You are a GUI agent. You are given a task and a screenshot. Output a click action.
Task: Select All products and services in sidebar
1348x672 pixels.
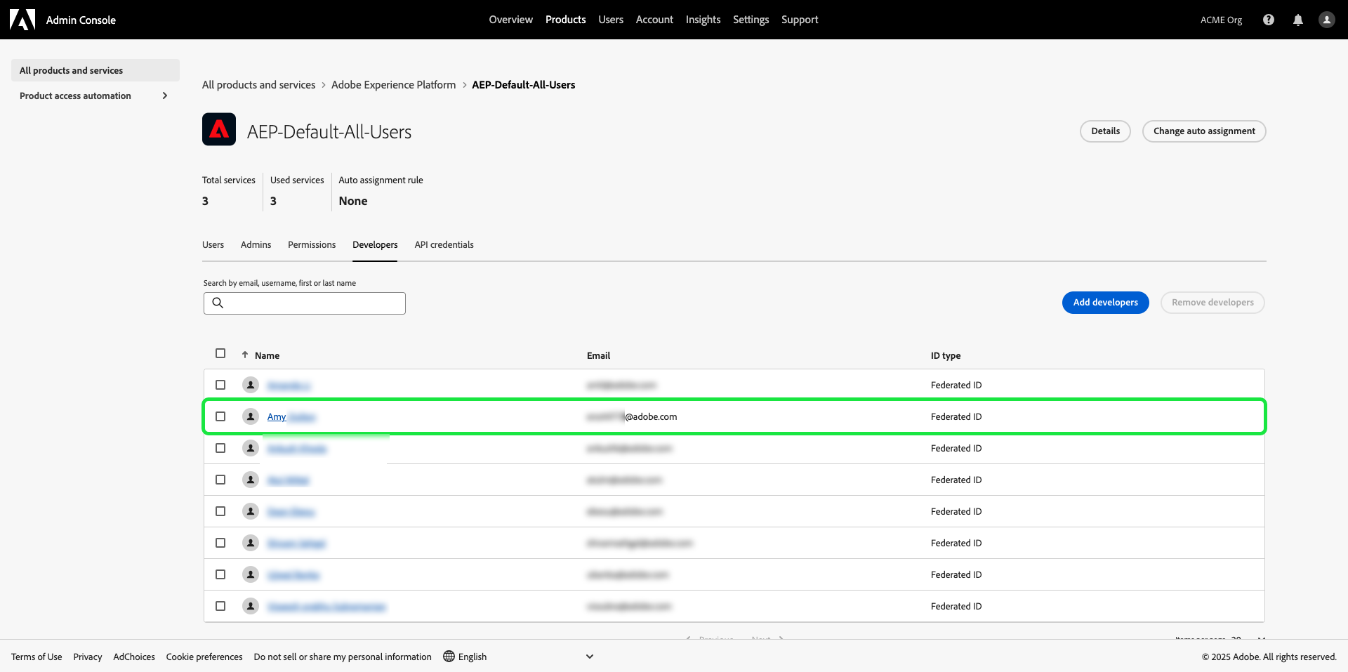[95, 70]
